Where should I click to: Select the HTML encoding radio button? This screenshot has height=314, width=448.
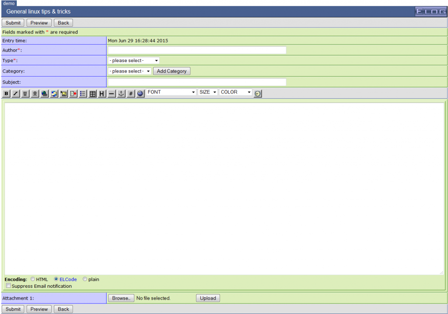pyautogui.click(x=33, y=279)
